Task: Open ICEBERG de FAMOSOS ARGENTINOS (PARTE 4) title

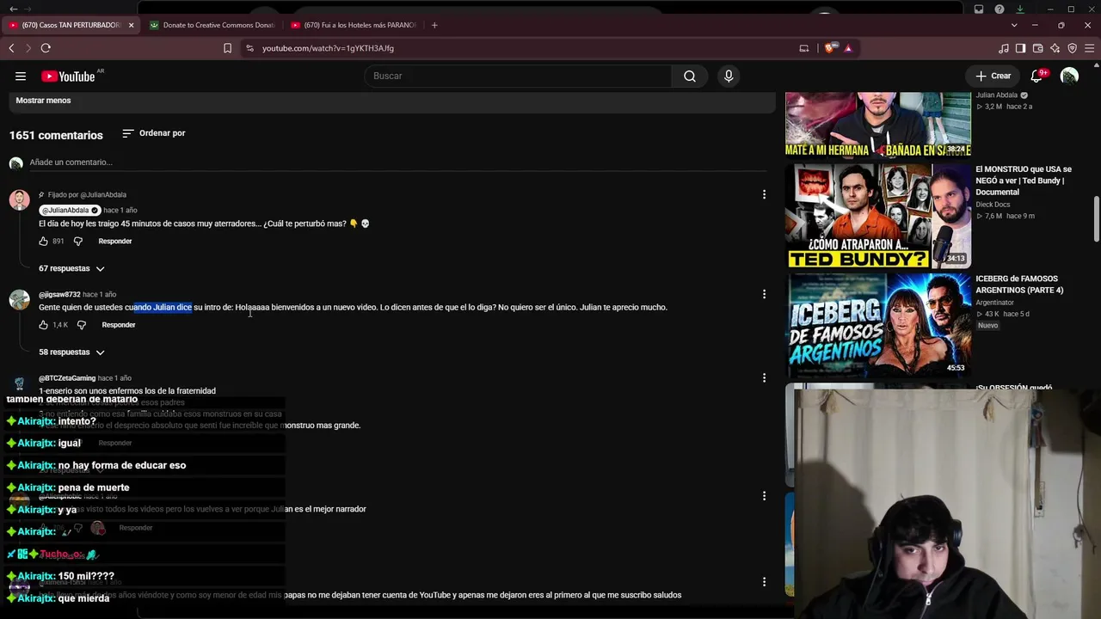Action: click(x=1019, y=285)
